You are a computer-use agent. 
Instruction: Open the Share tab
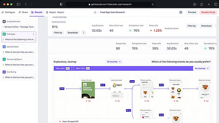coord(23,12)
